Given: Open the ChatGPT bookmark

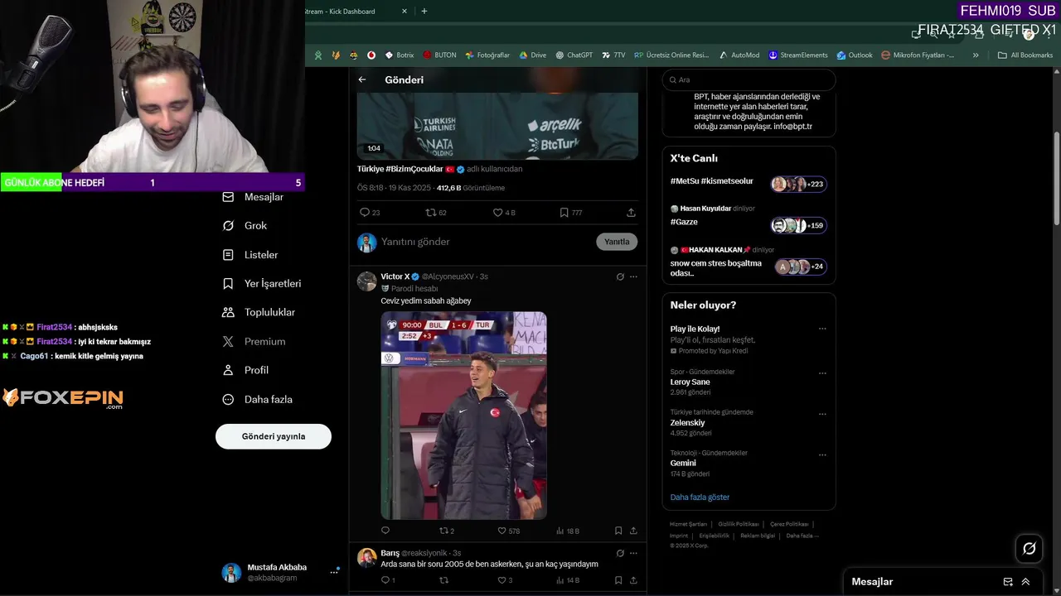Looking at the screenshot, I should click(574, 55).
